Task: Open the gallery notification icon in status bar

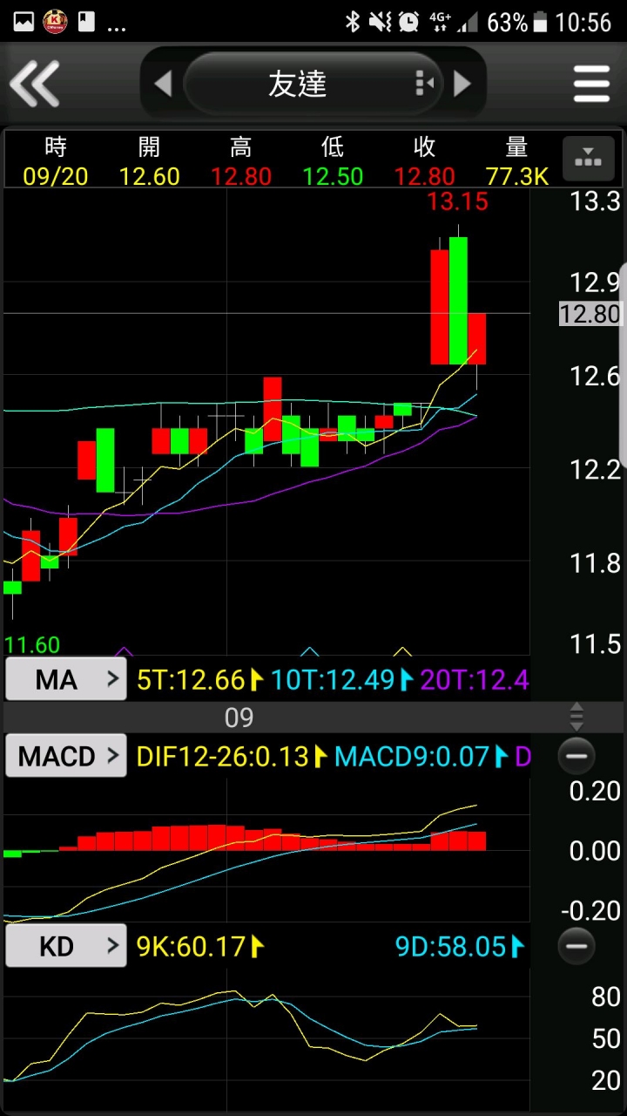Action: 24,22
